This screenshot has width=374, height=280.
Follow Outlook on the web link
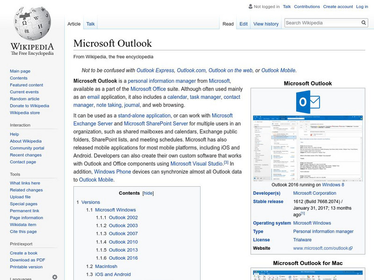tap(230, 70)
